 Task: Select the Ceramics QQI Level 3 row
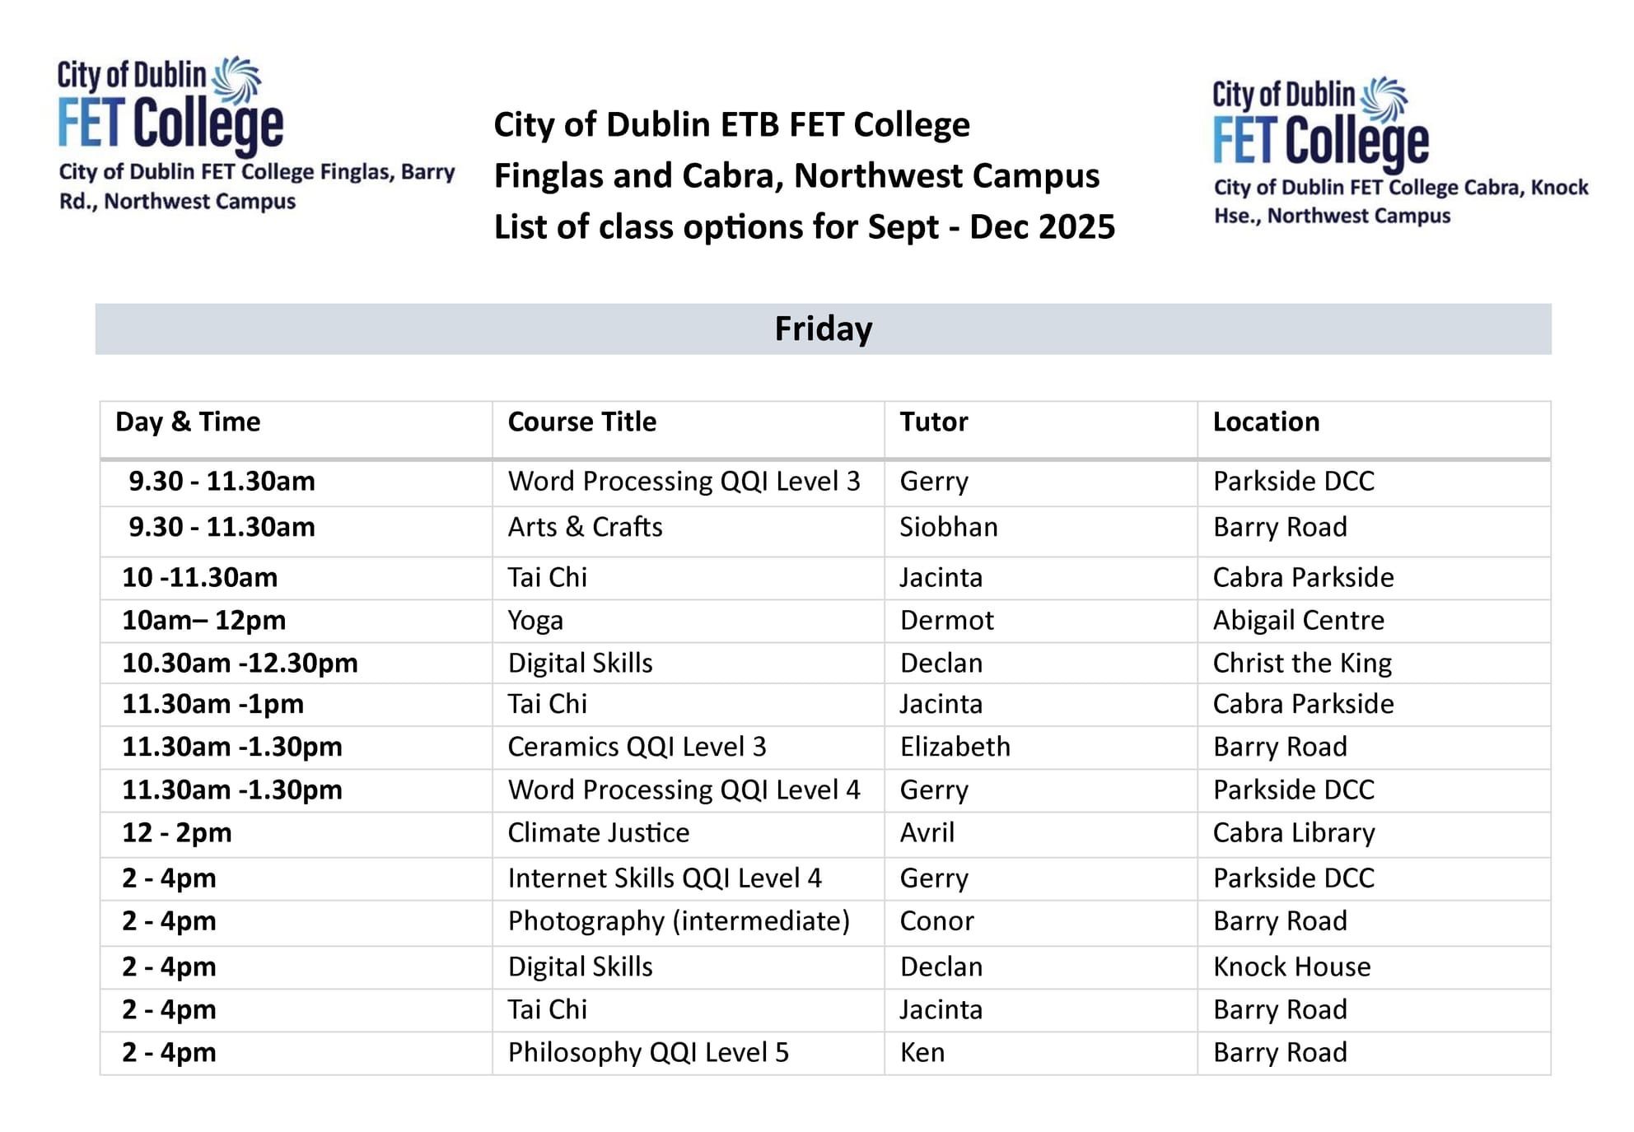(637, 748)
